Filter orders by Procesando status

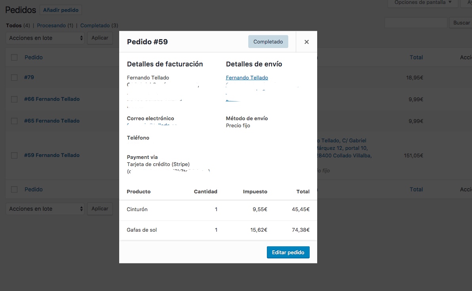pos(51,25)
